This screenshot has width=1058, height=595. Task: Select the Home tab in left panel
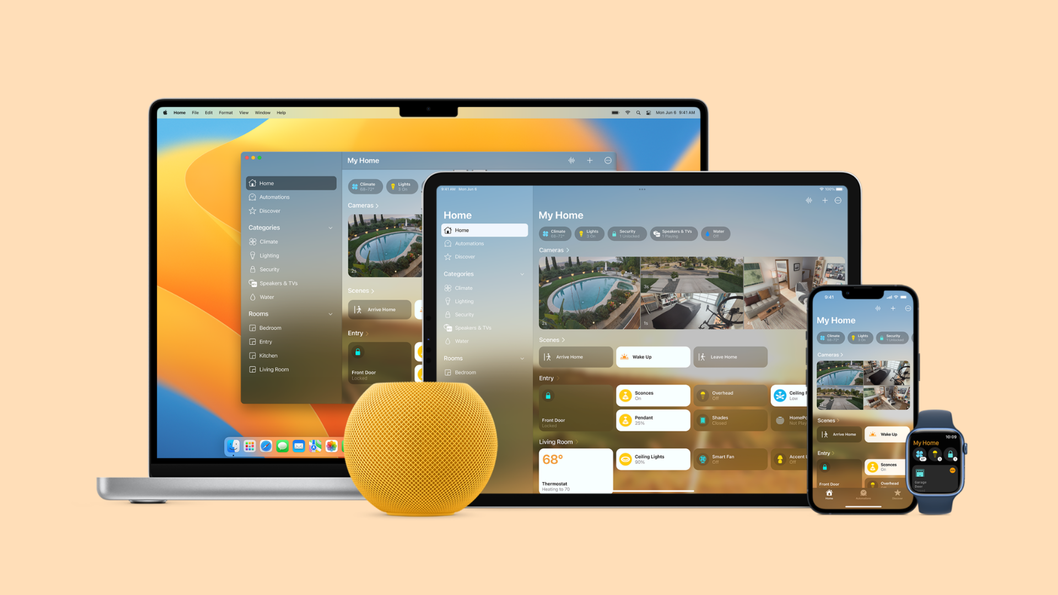pos(289,183)
